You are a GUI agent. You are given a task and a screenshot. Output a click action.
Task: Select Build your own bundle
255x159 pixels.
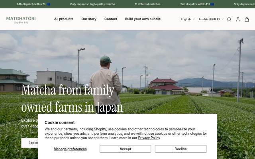[x=143, y=19]
